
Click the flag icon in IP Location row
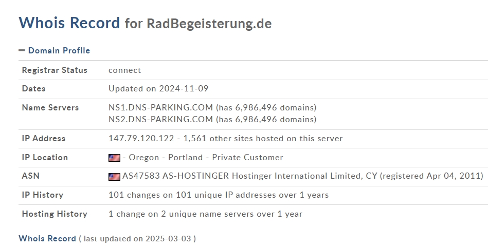point(114,158)
